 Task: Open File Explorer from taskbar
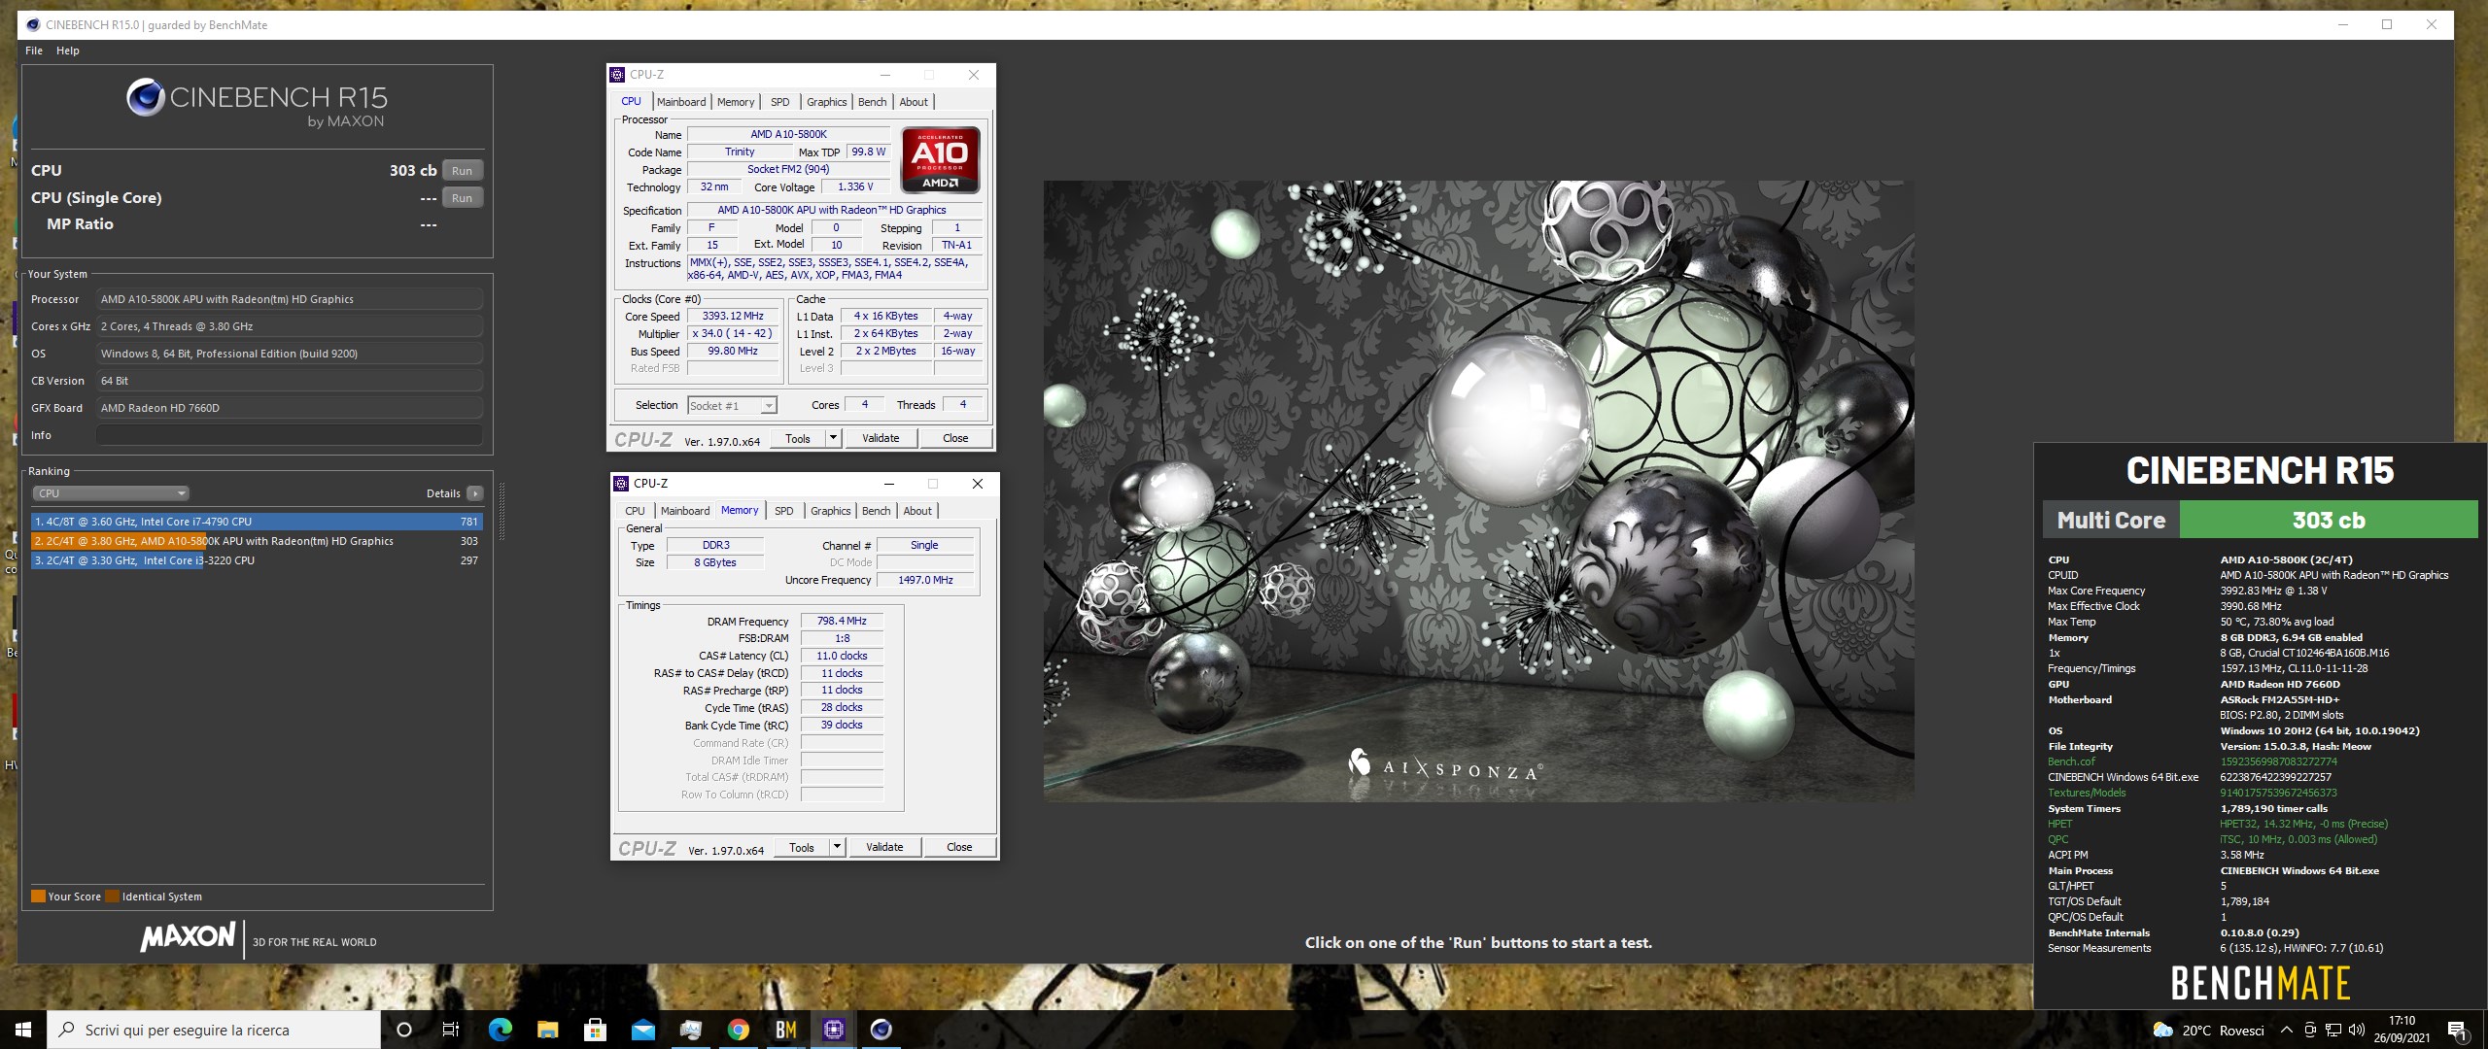point(547,1030)
